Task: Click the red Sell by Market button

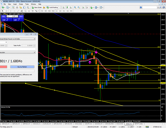Action: 3,67
